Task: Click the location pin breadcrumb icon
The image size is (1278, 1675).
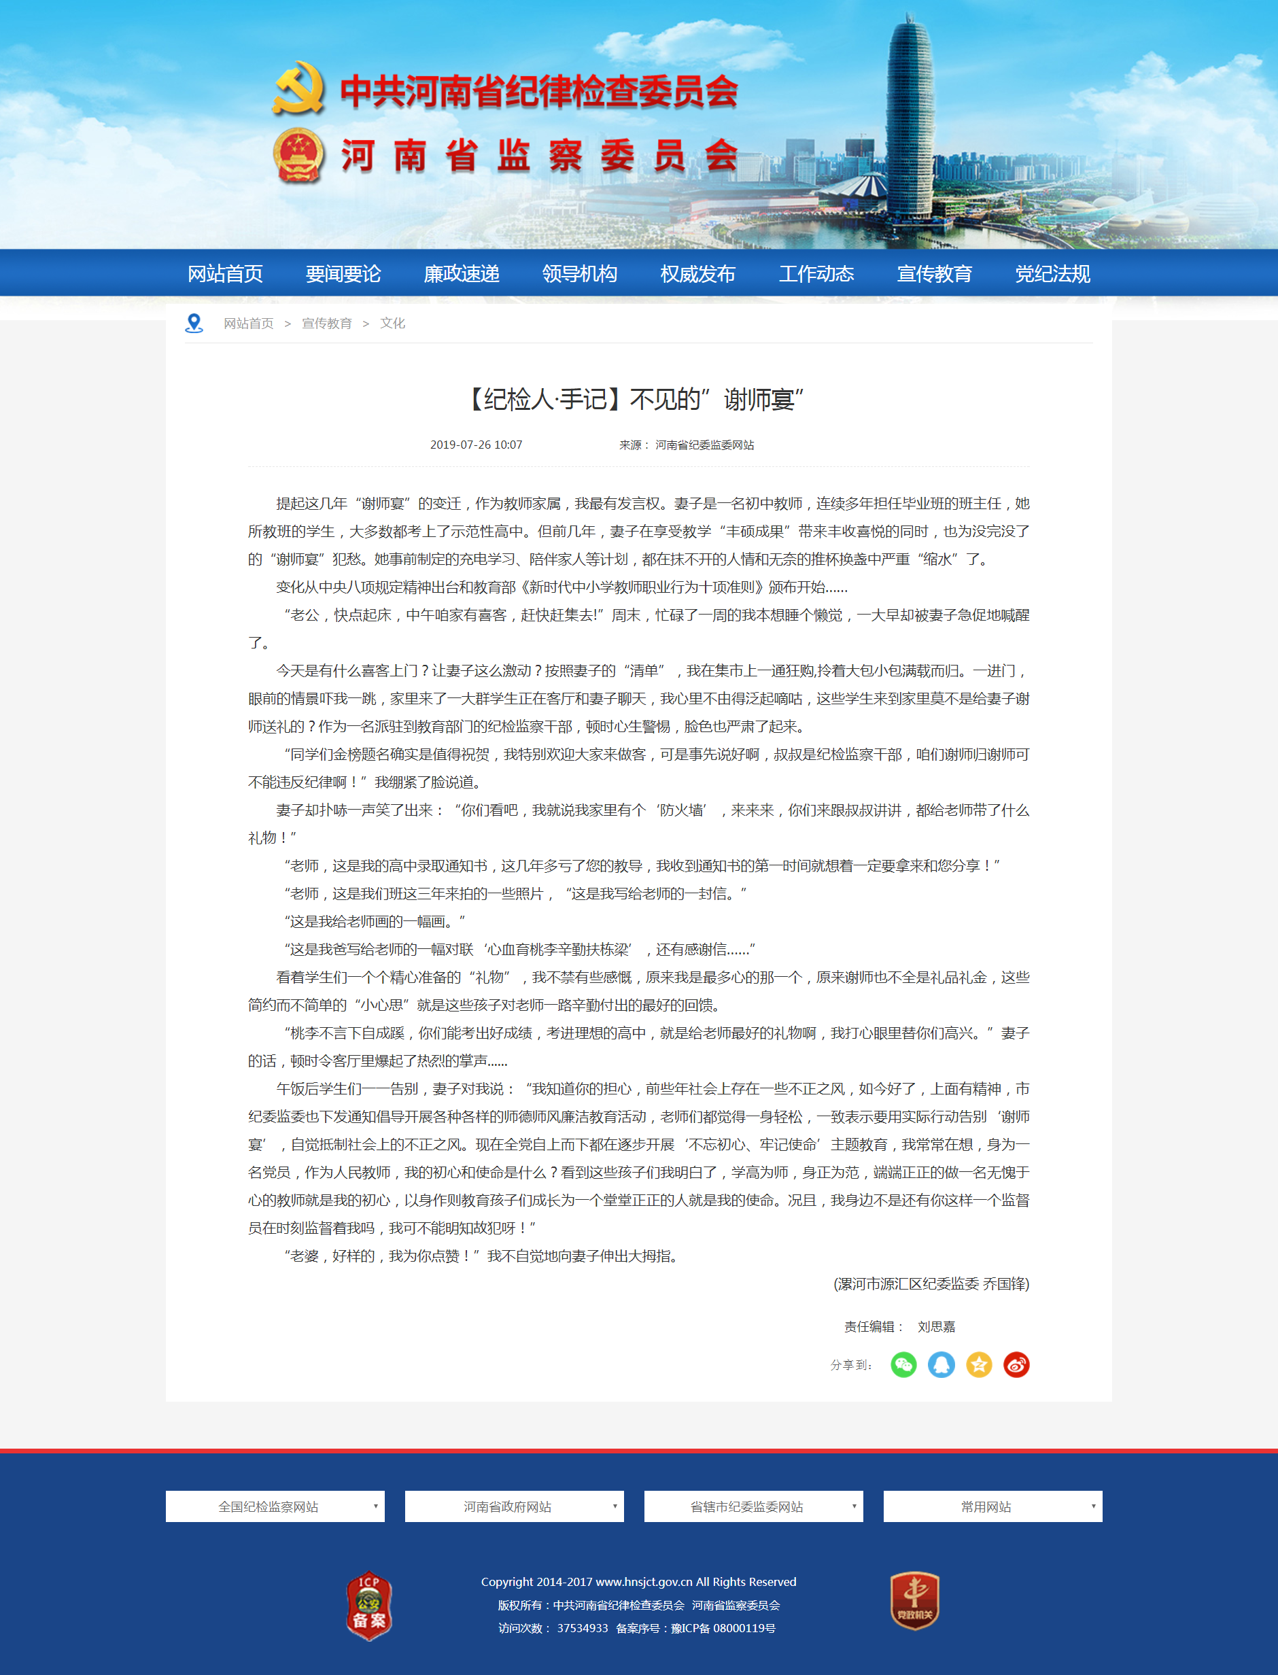Action: click(x=194, y=324)
